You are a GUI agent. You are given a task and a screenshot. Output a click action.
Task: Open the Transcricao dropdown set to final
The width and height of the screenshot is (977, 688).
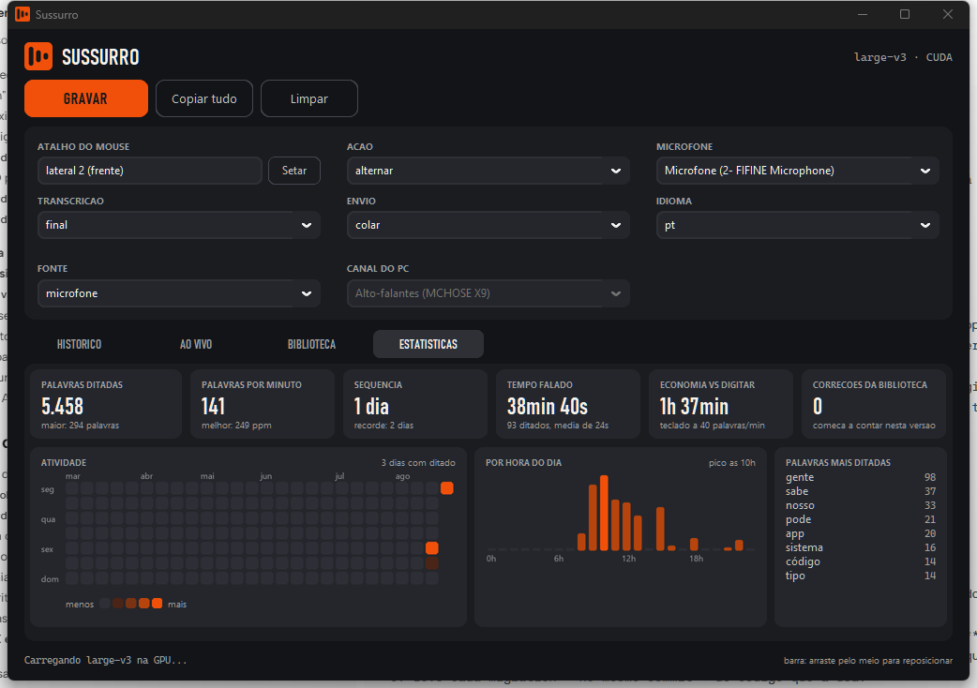pos(179,225)
